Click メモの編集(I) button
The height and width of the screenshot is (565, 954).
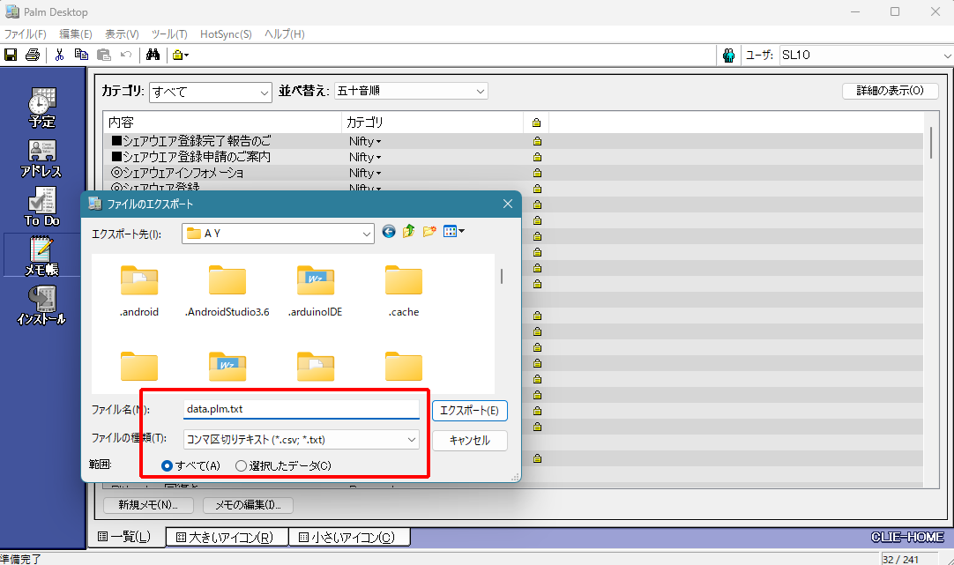(x=248, y=505)
